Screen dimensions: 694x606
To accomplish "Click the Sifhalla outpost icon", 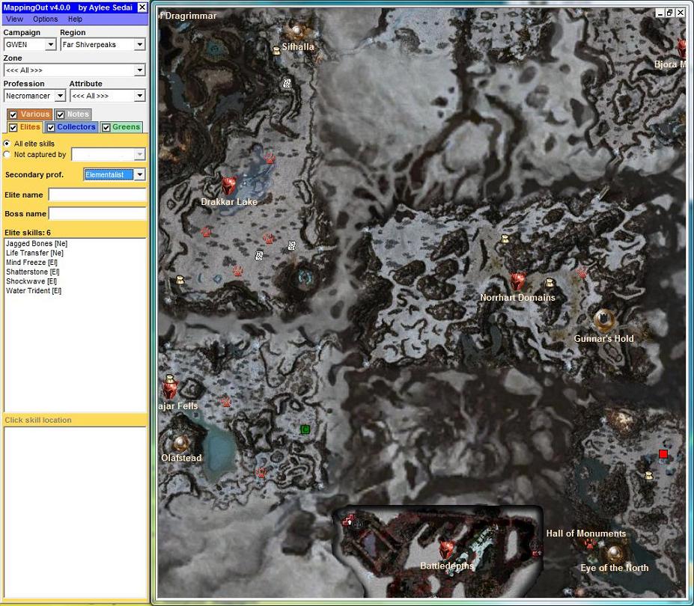I will click(x=296, y=31).
